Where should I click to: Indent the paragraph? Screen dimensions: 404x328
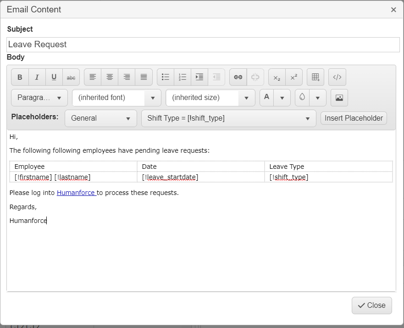pos(199,77)
